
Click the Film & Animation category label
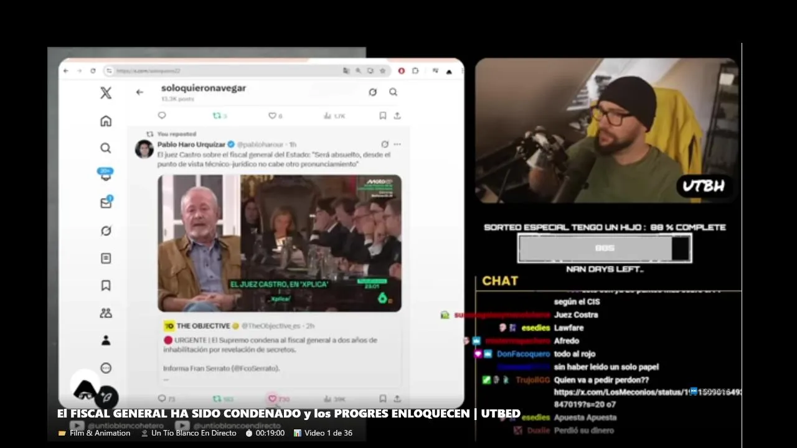100,433
